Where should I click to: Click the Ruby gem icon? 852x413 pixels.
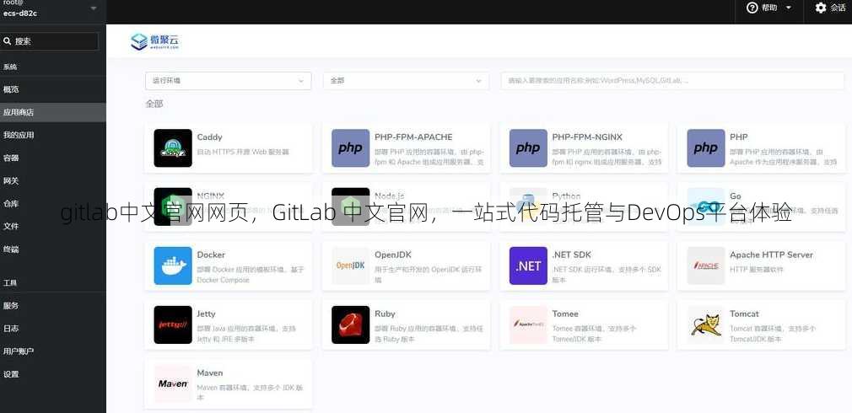pyautogui.click(x=350, y=324)
